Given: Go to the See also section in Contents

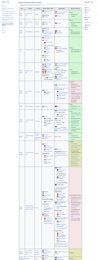Looking at the screenshot, I should (x=3, y=27).
